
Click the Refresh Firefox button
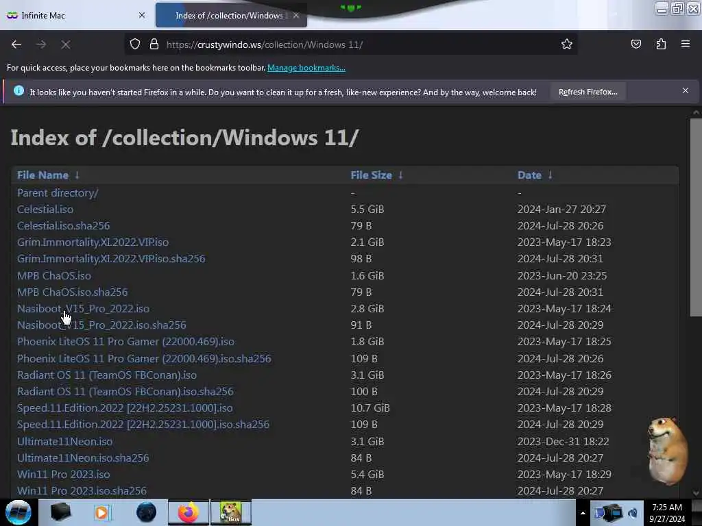tap(588, 92)
